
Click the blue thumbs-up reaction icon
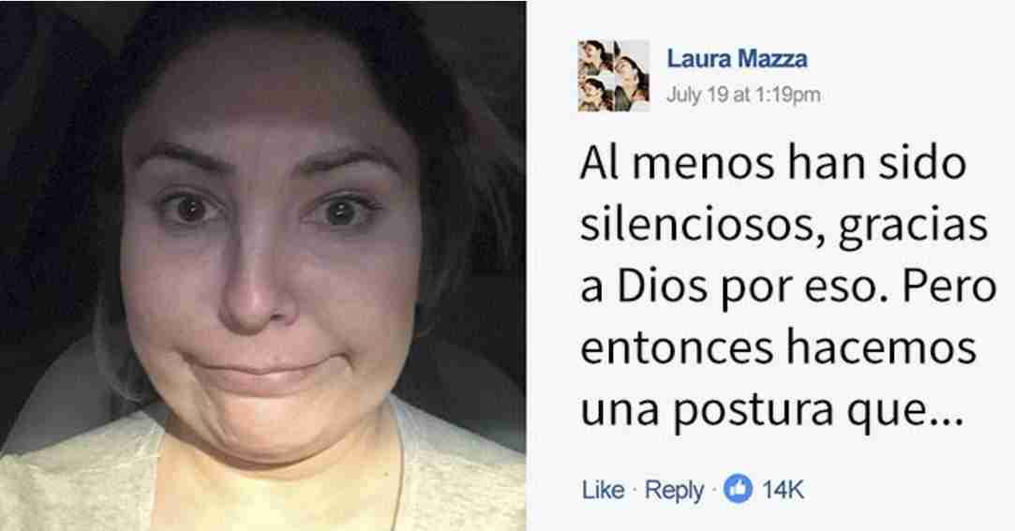(738, 490)
